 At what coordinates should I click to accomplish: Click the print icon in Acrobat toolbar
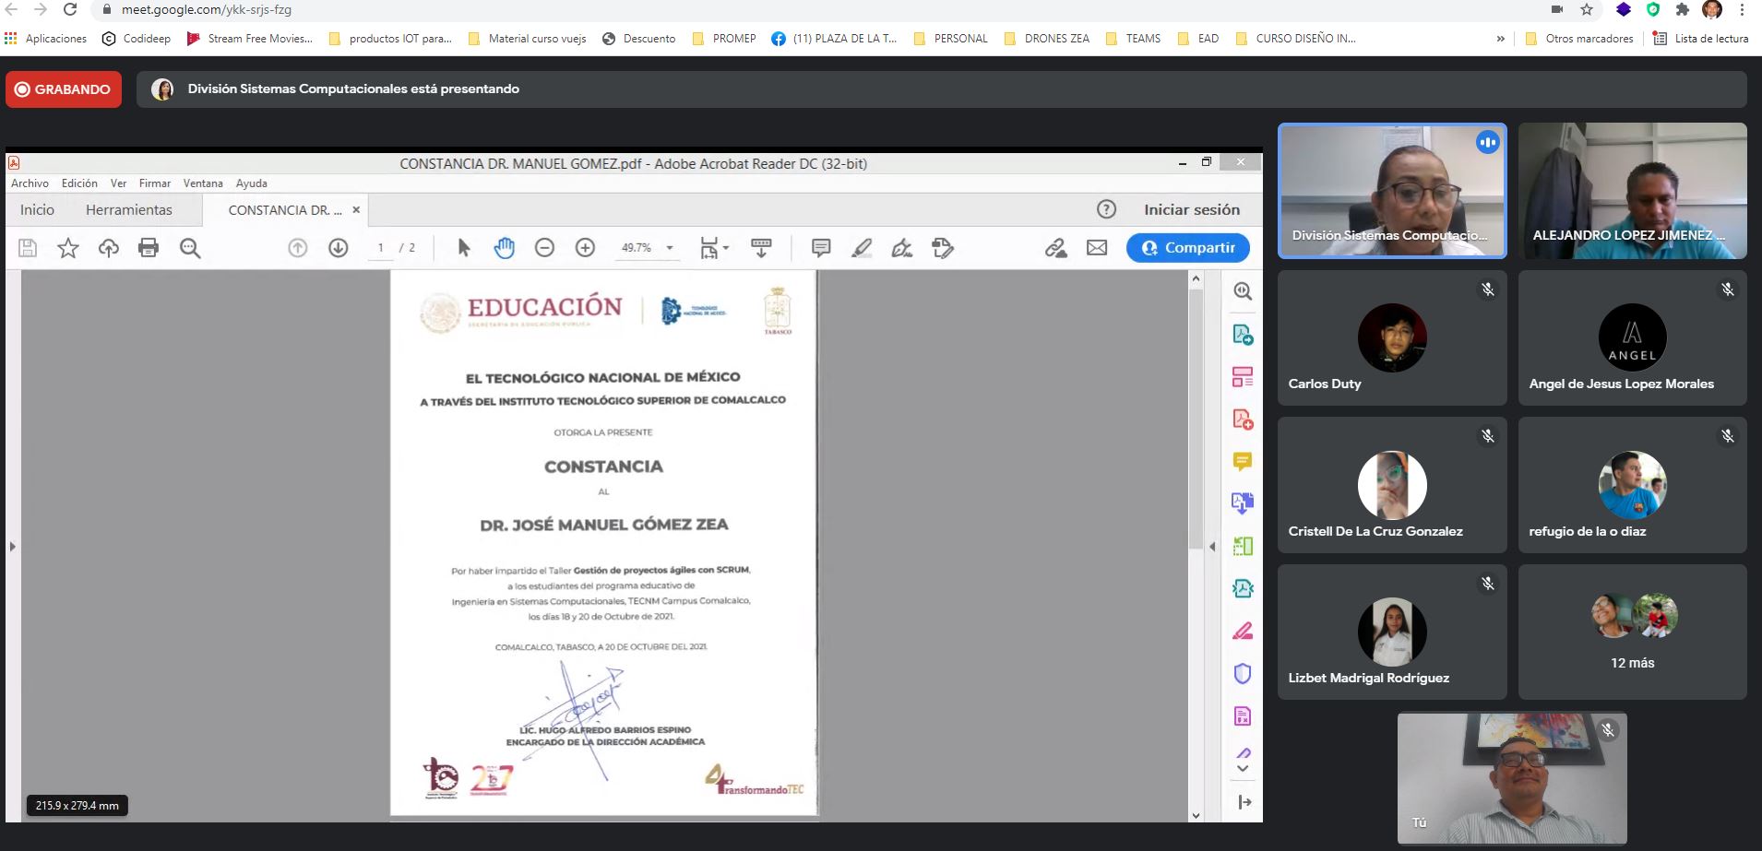point(149,248)
